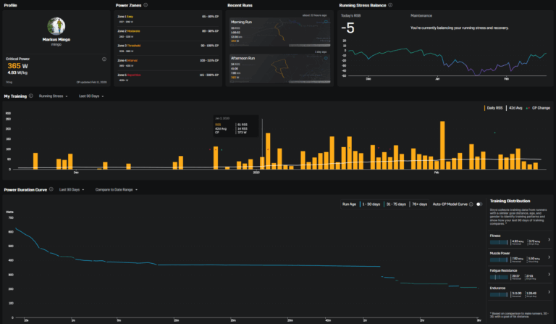Click the Power Zones info icon
Viewport: 556px width, 324px height.
[146, 5]
